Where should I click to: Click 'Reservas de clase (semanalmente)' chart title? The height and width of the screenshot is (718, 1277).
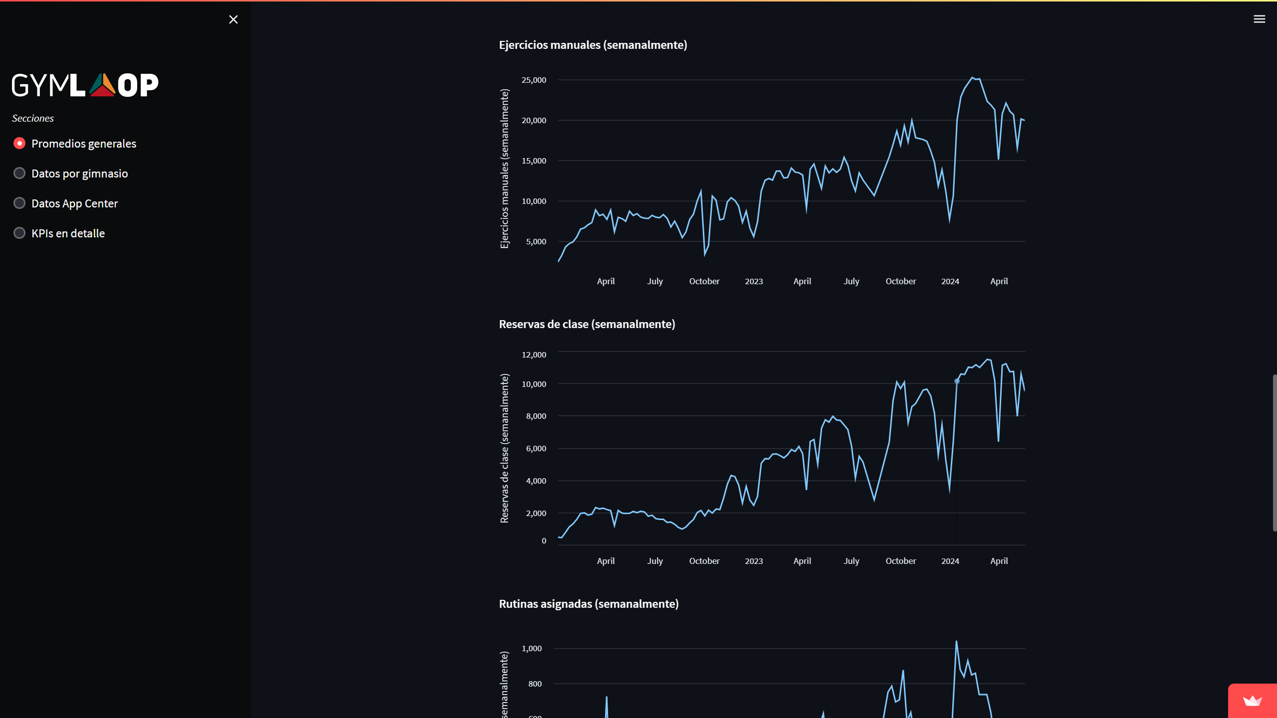click(x=587, y=324)
